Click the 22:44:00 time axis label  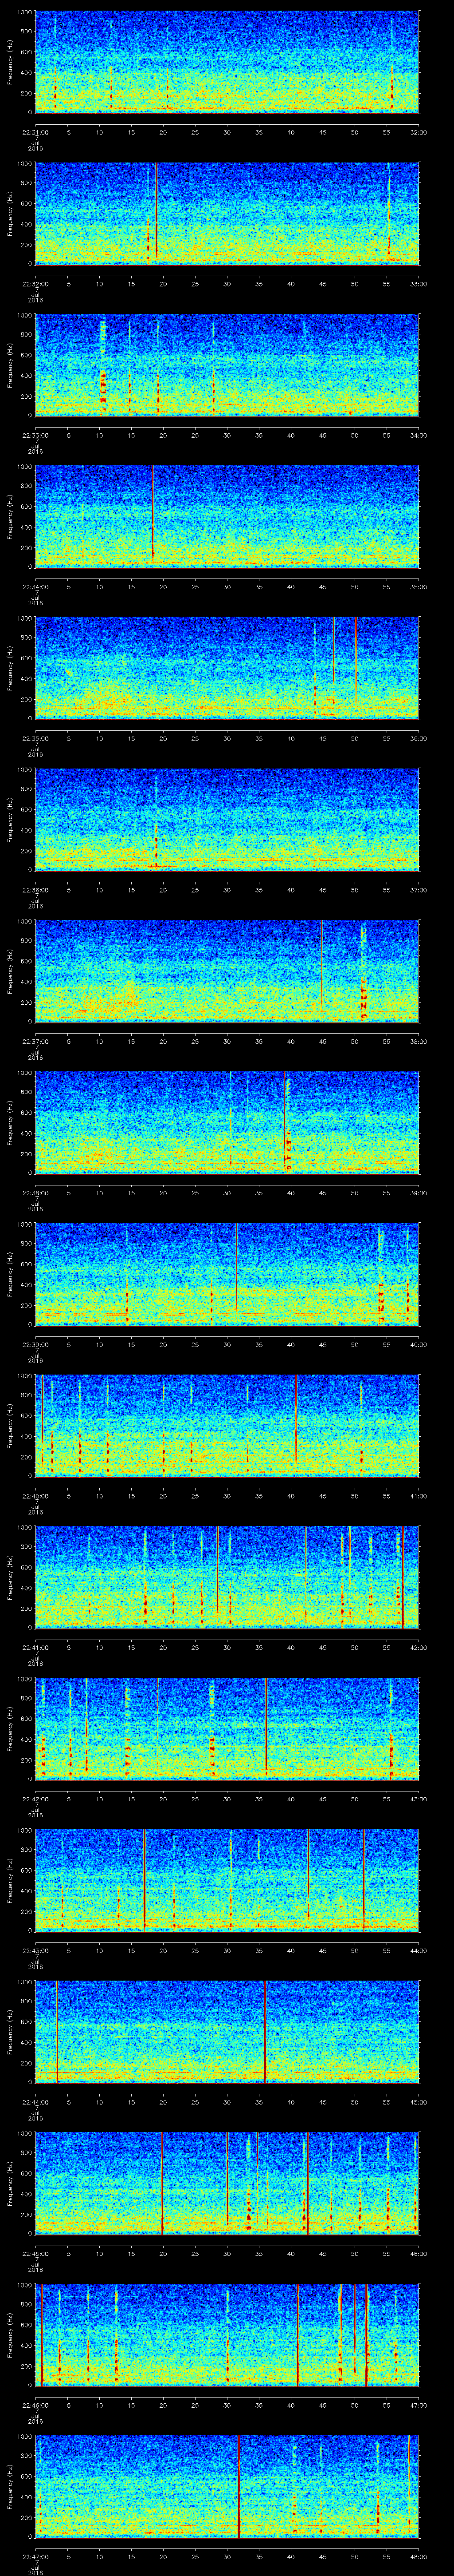coord(35,2102)
